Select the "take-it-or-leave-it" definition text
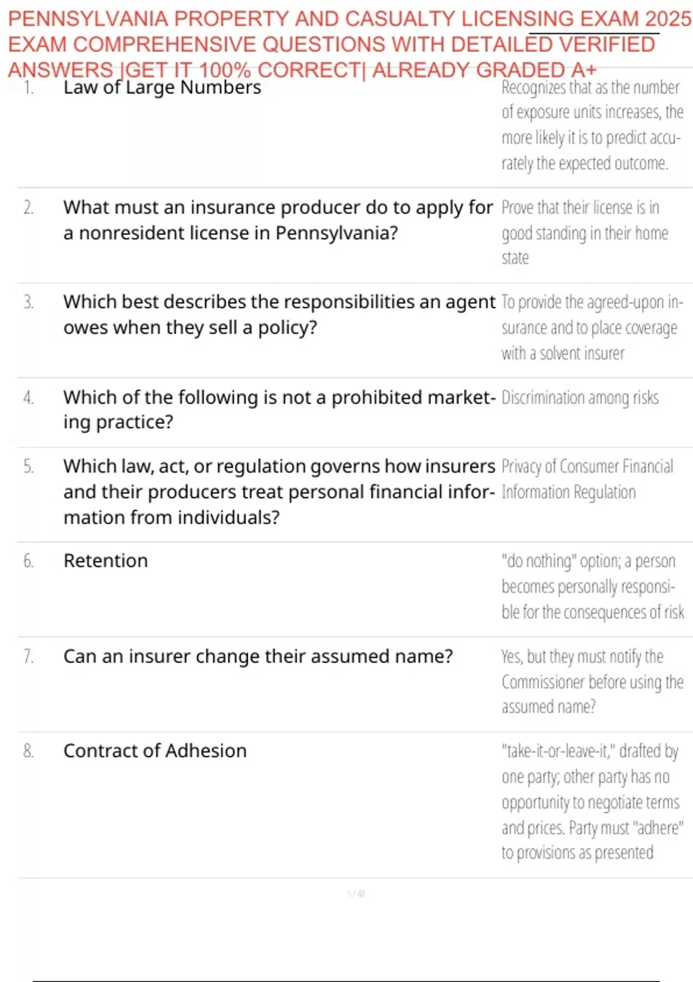This screenshot has width=693, height=982. [591, 802]
